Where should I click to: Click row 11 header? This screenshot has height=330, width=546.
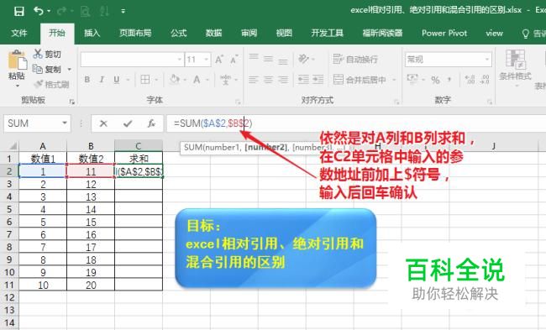[x=9, y=285]
